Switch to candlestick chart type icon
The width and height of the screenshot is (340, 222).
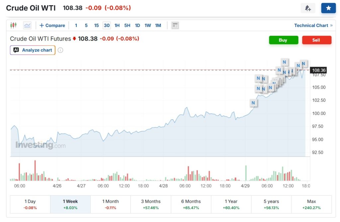[13, 25]
